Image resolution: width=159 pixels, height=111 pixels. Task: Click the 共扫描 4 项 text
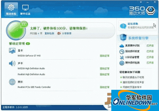(x=36, y=33)
